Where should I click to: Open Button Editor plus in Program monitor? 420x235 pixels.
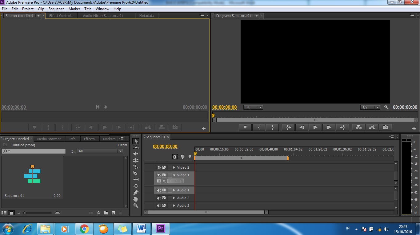point(414,129)
